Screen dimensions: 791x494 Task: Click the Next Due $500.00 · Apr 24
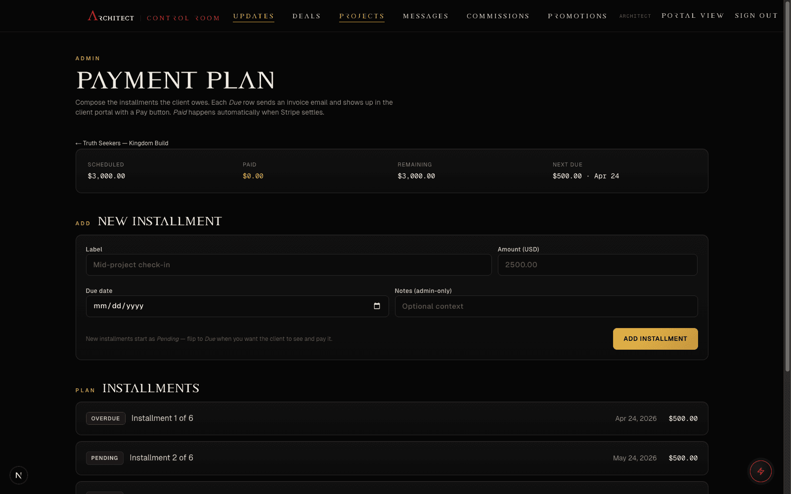point(586,176)
